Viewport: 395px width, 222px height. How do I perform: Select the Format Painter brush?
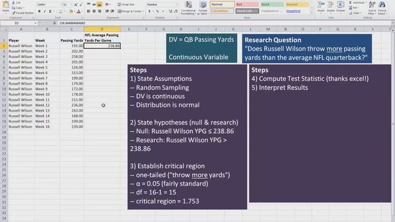point(14,12)
